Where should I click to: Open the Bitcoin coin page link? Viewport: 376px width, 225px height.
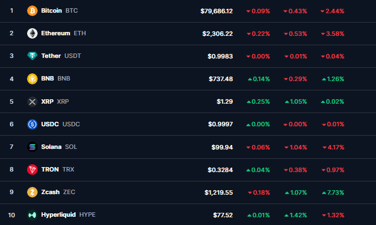[51, 10]
